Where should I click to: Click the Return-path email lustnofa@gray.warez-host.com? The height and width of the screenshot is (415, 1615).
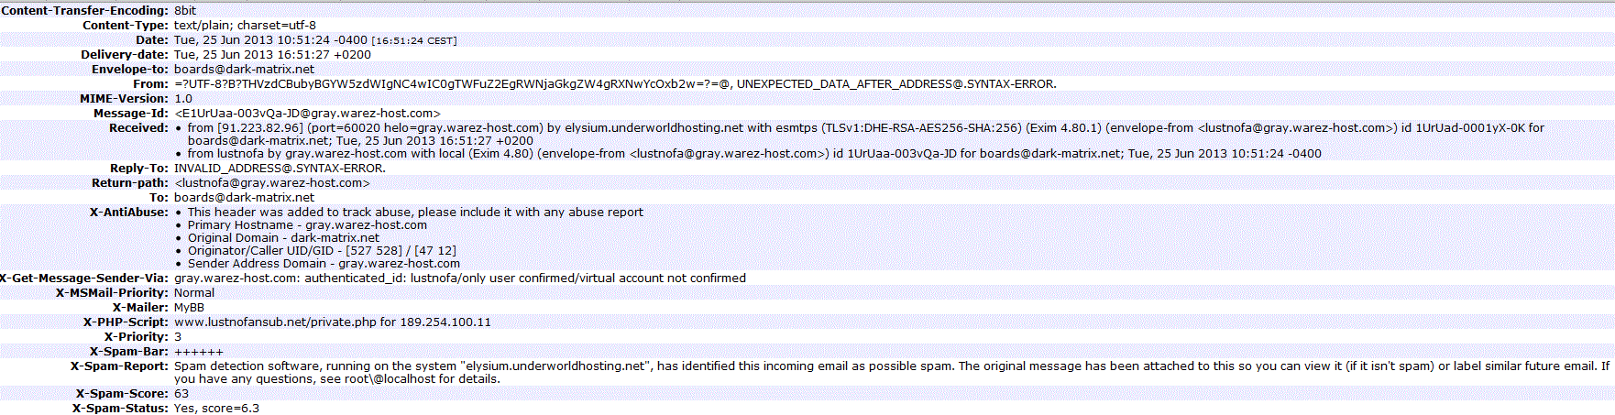[x=272, y=183]
